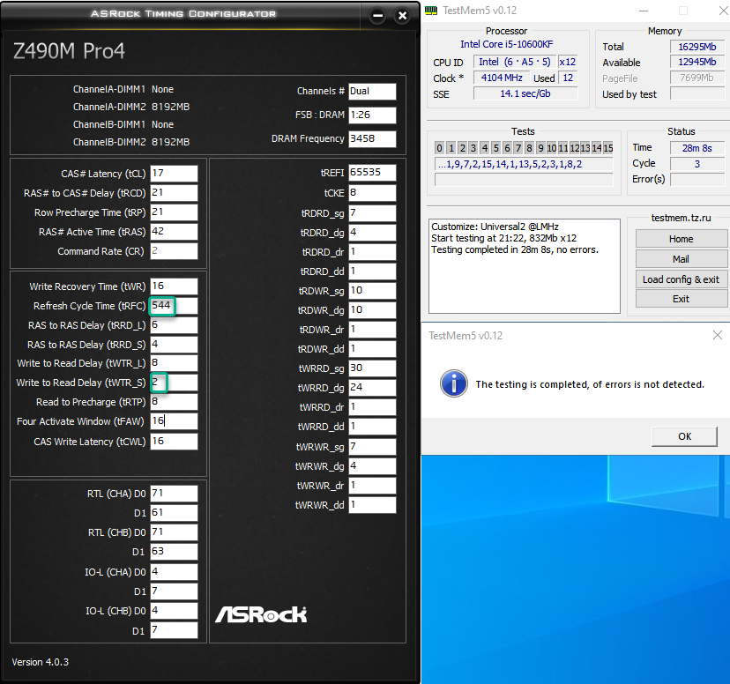Screen dimensions: 730x684
Task: Select test number 15 box
Action: tap(608, 148)
